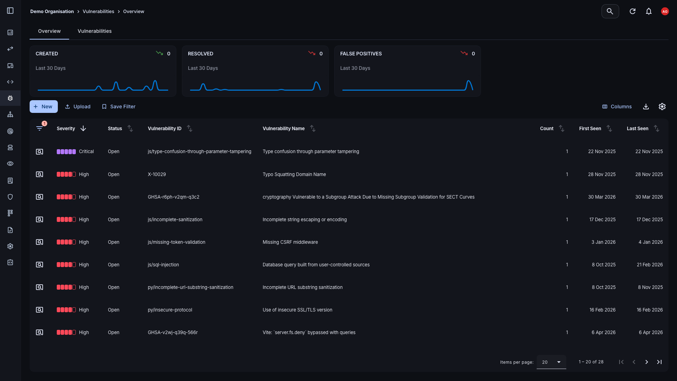677x381 pixels.
Task: Open the items per page dropdown
Action: 551,362
